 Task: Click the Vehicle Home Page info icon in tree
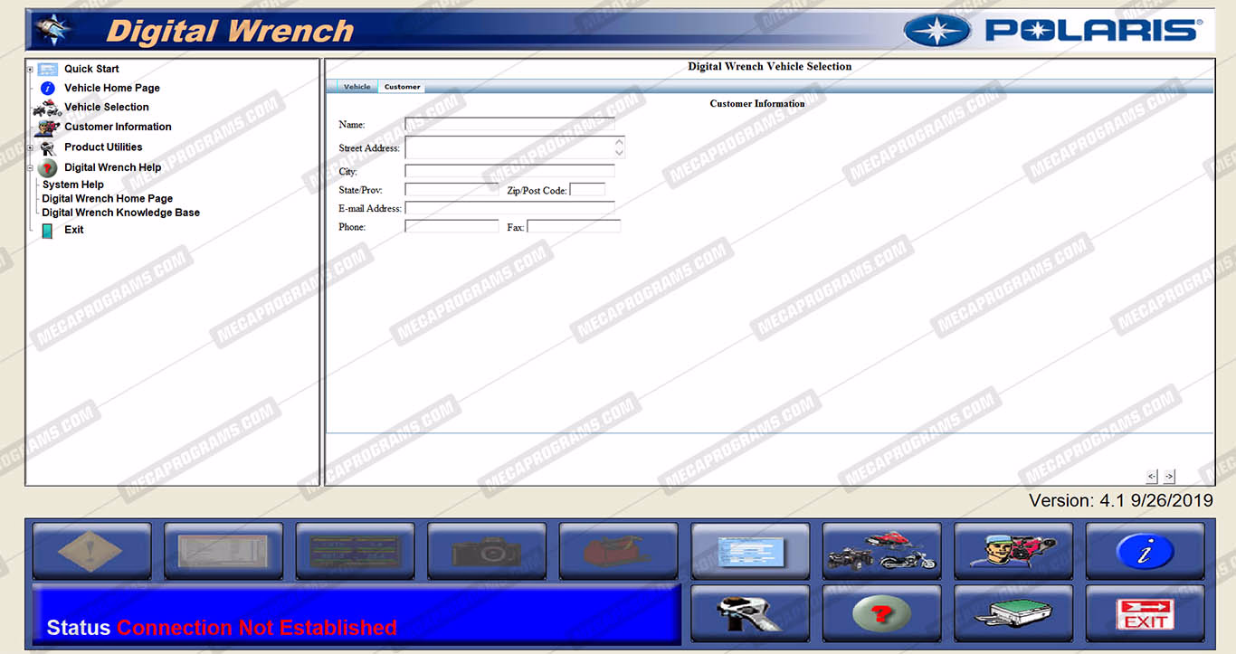pyautogui.click(x=48, y=88)
